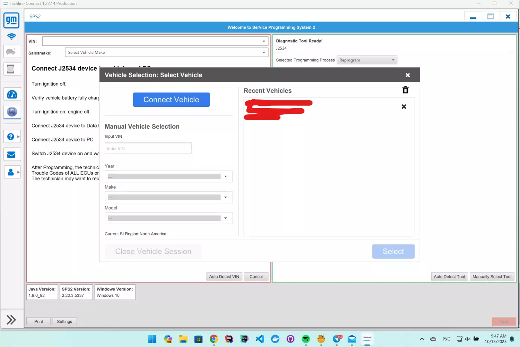Minimize the SPS2 inner panel

(x=473, y=17)
